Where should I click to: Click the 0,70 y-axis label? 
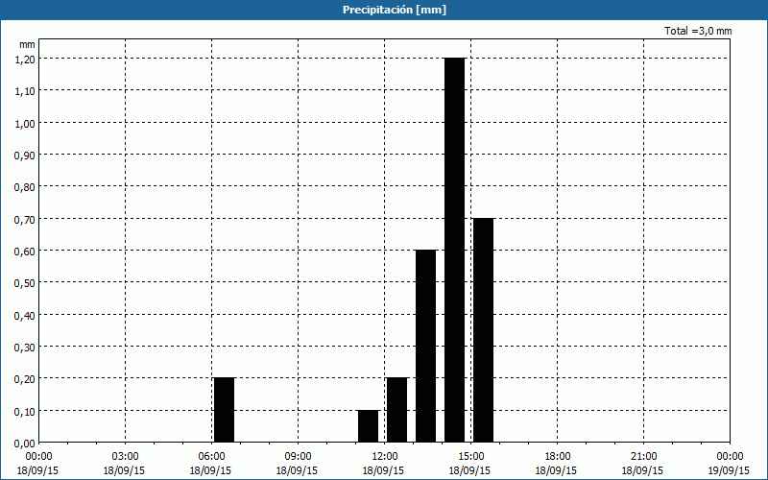[25, 219]
